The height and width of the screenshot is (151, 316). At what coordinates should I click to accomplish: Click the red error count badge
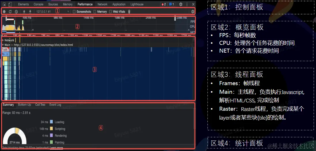click(x=164, y=4)
